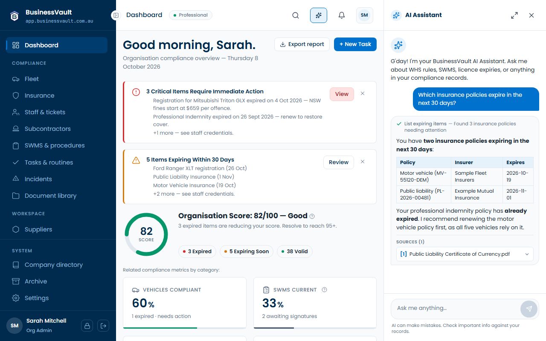Click the lock screen icon in sidebar footer
The image size is (546, 341).
(87, 326)
